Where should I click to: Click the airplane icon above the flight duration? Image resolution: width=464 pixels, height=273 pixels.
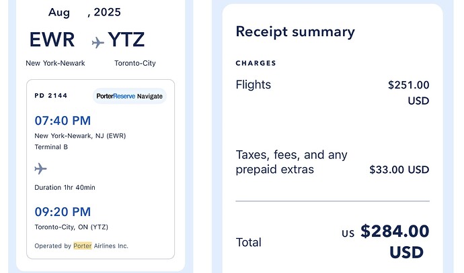pos(40,168)
